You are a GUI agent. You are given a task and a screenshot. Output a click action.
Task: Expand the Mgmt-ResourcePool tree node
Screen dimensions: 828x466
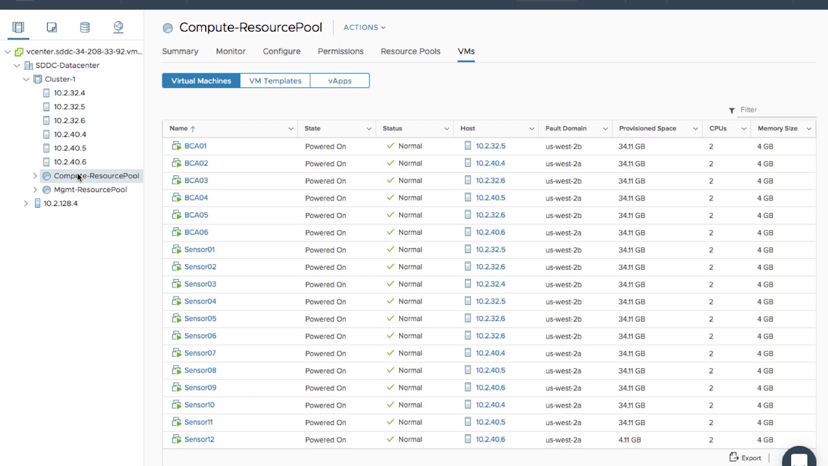(x=35, y=190)
